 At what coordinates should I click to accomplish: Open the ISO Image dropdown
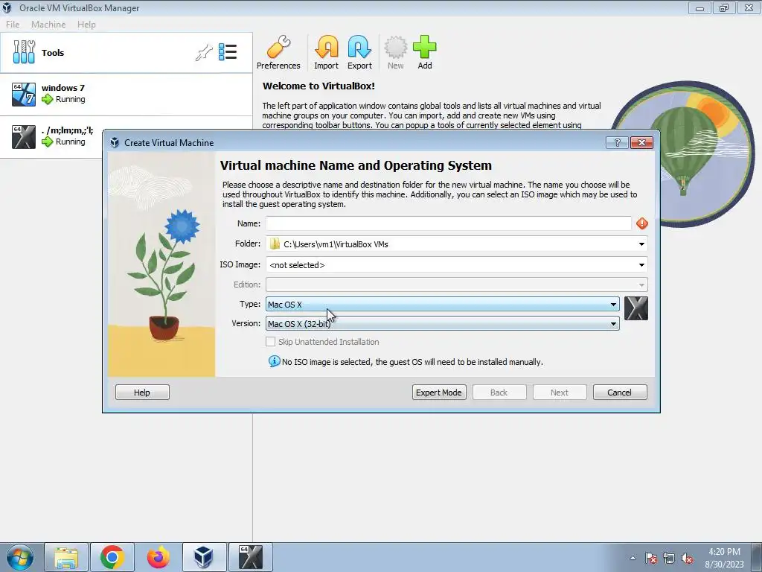tap(641, 265)
